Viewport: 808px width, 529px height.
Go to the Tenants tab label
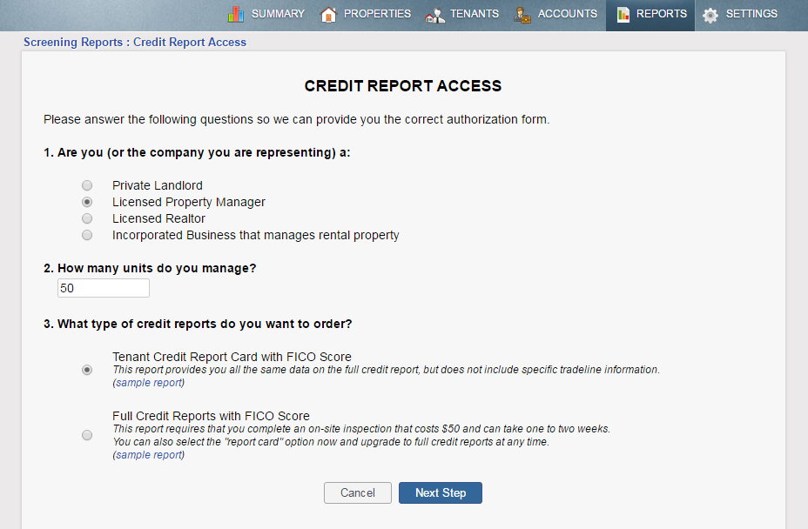coord(475,14)
